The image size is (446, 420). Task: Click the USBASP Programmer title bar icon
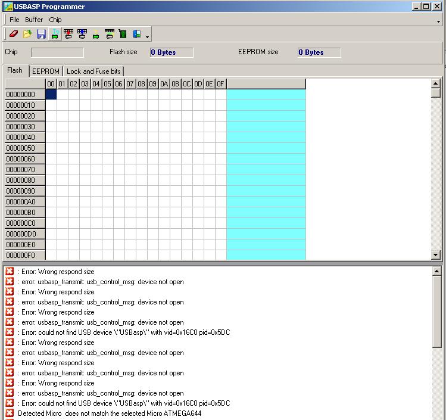coord(8,7)
